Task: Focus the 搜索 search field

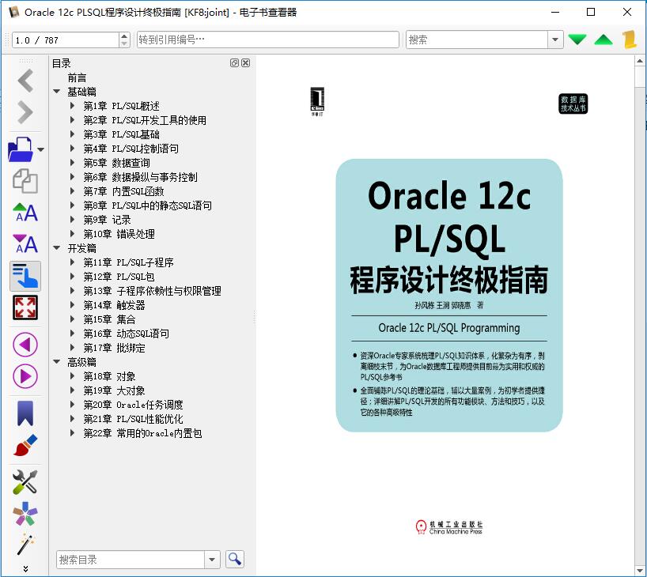Action: click(477, 40)
